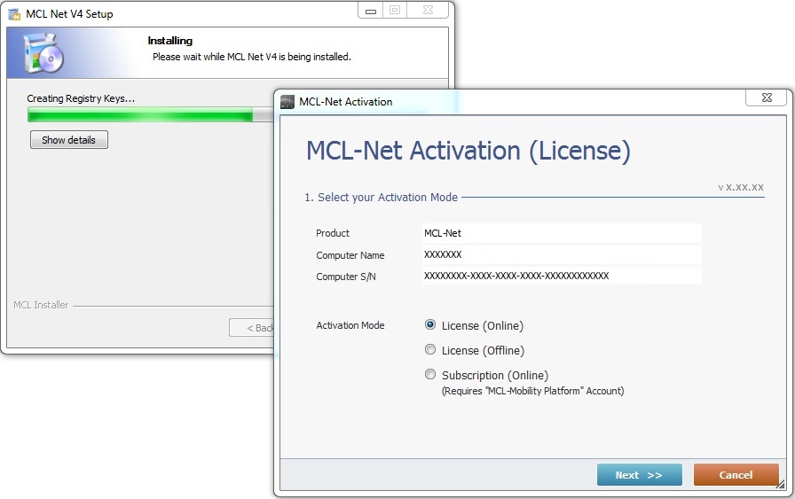Click the 'Activation Mode' label
795x499 pixels.
(x=350, y=325)
